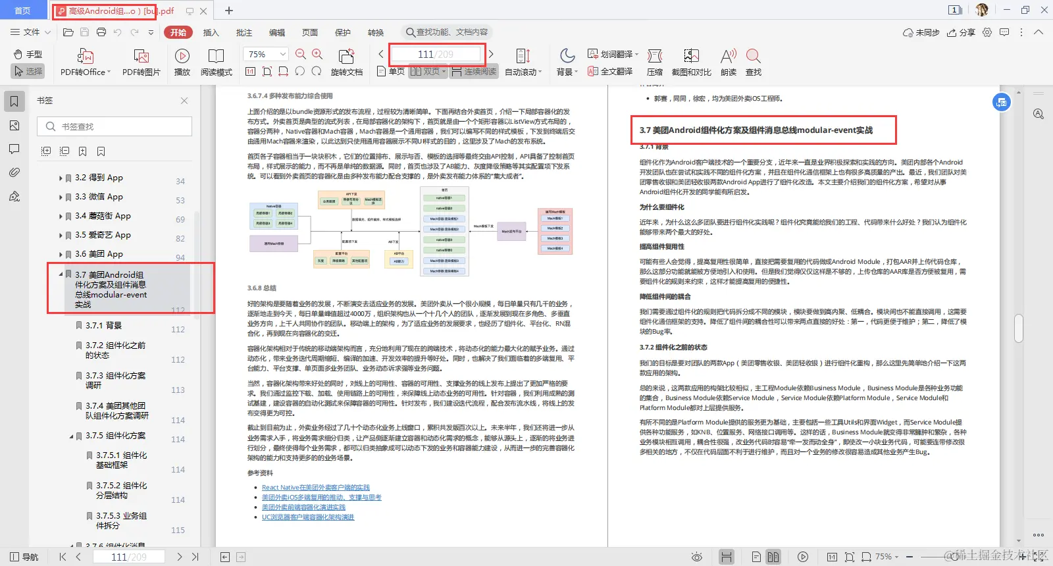Click Rotate Document (旋转文档)
The image size is (1053, 566).
(x=347, y=63)
